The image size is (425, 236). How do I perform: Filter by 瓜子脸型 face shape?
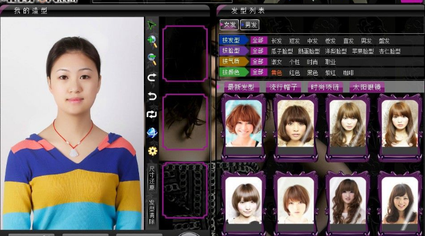[282, 51]
